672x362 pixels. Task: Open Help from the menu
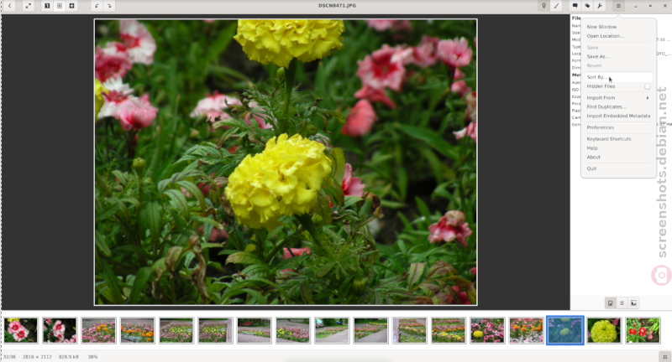tap(618, 147)
